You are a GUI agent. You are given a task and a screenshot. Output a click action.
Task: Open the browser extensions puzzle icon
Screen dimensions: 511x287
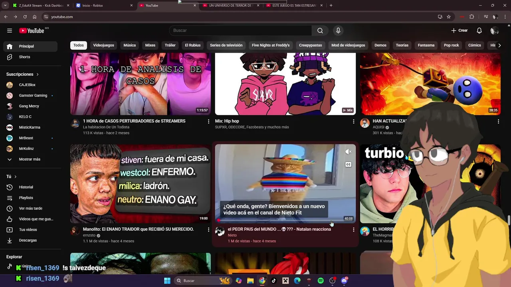(x=471, y=17)
